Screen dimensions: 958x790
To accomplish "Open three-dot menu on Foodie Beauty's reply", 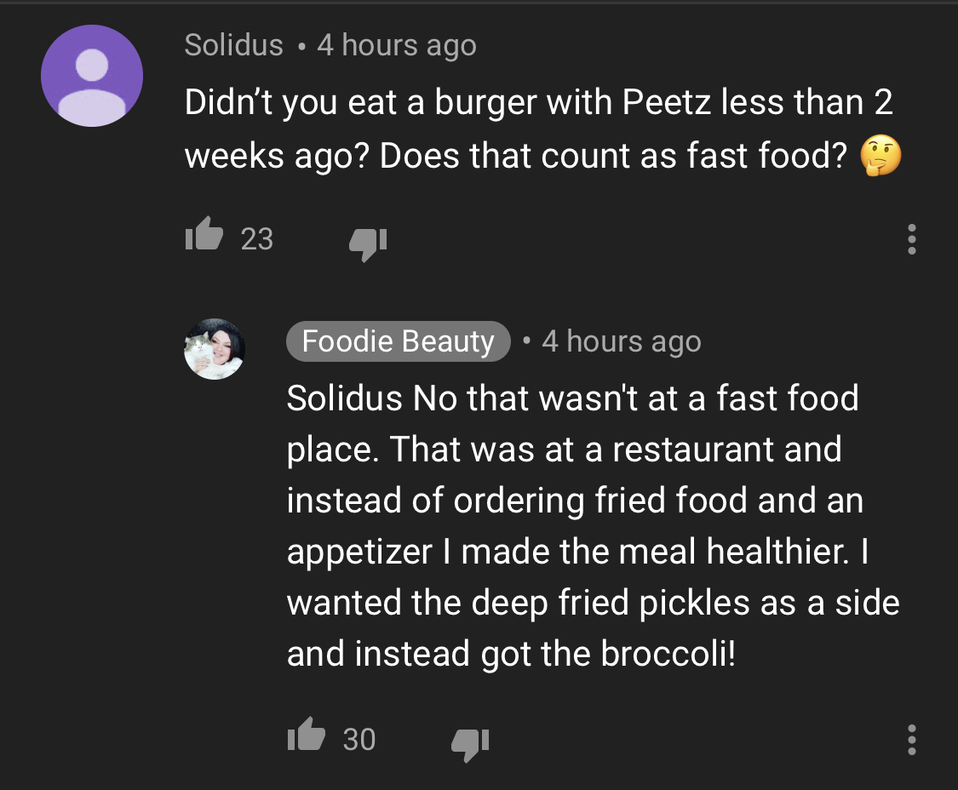I will click(911, 739).
